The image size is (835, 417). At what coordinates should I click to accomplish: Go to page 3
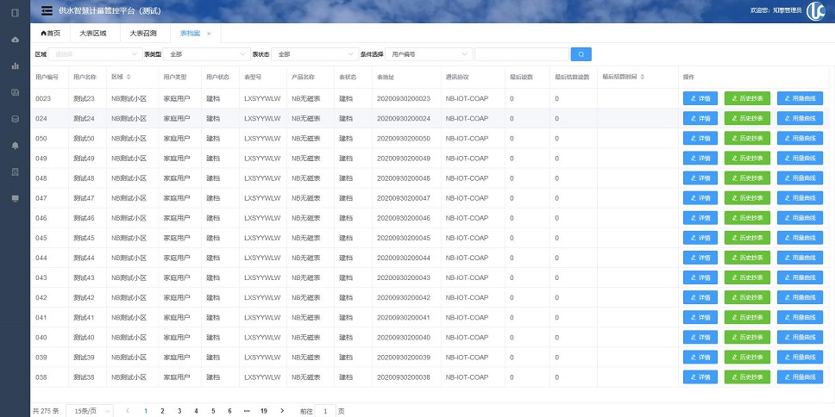(179, 411)
